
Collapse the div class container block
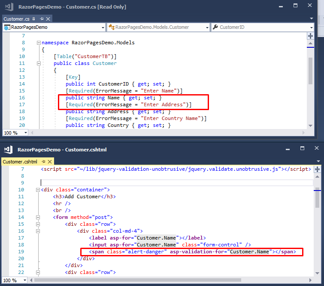tap(38, 190)
